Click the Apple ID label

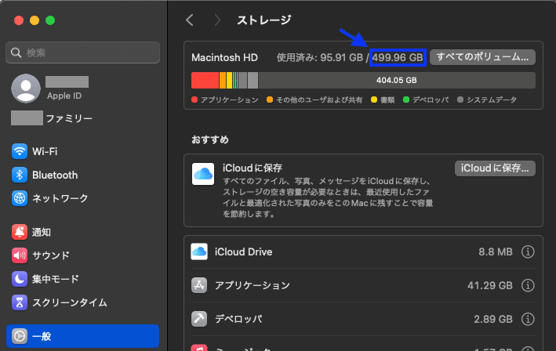[64, 96]
